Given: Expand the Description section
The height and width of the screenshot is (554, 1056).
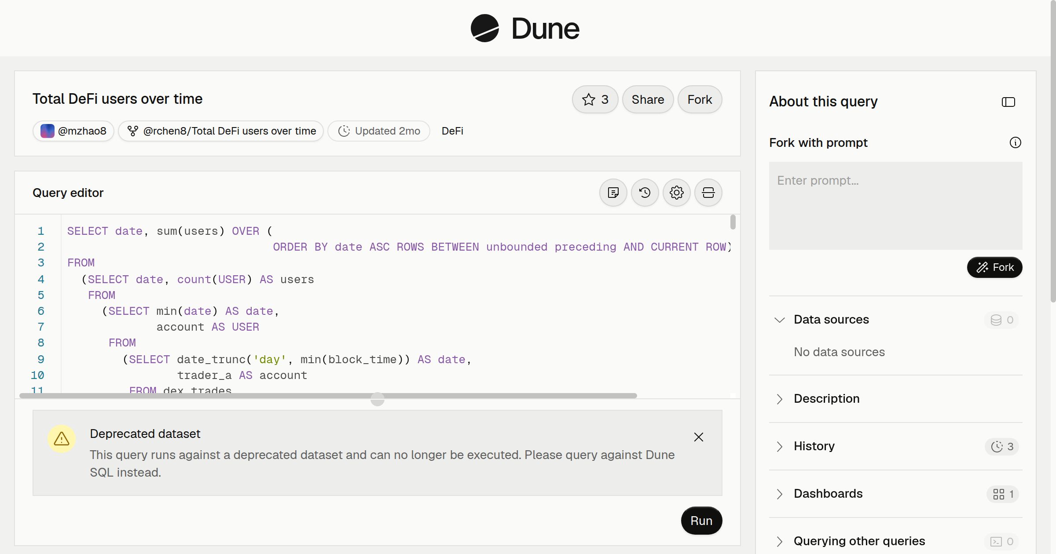Looking at the screenshot, I should pyautogui.click(x=779, y=399).
